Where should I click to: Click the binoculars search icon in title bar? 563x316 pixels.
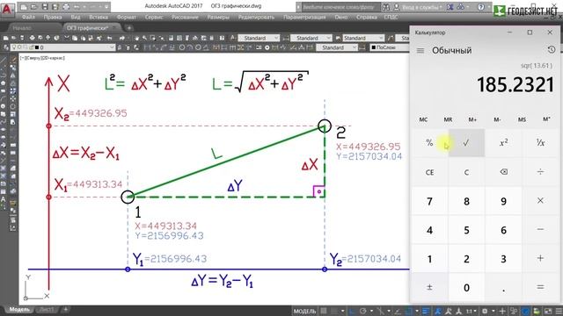(385, 7)
